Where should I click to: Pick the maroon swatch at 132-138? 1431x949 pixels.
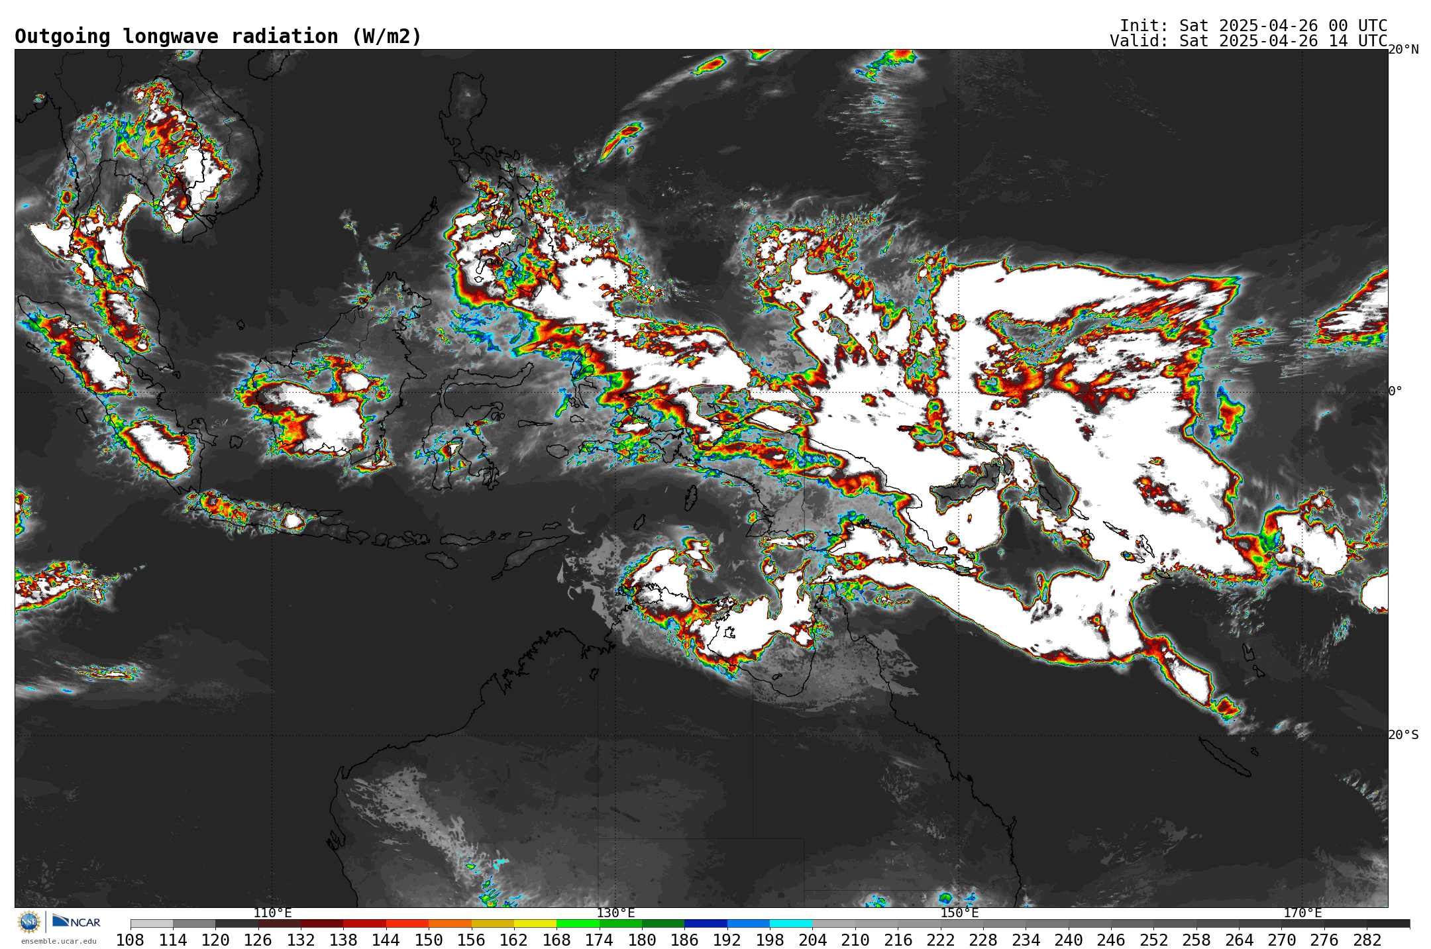(x=322, y=923)
